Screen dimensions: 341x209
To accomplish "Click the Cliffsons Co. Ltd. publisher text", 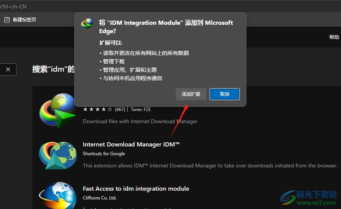I will (100, 198).
